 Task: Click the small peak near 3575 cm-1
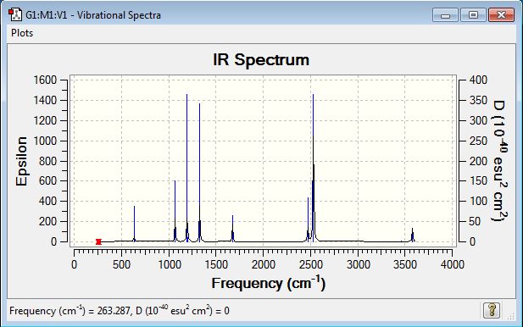(412, 235)
